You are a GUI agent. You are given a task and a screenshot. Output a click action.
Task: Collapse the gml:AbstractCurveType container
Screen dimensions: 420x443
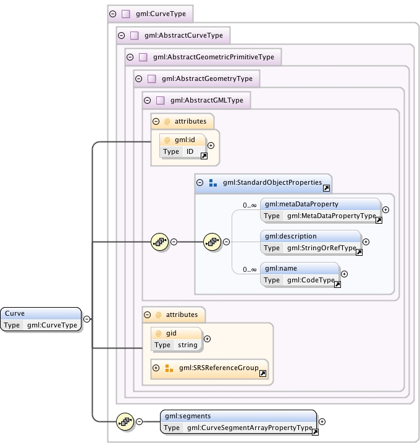point(122,35)
